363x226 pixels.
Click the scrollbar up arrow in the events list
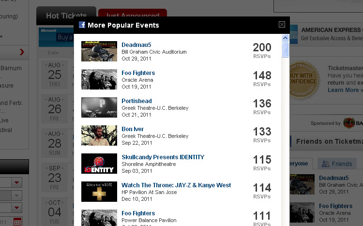click(285, 38)
